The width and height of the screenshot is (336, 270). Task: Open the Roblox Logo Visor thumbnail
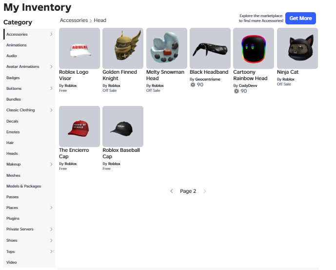tap(79, 48)
